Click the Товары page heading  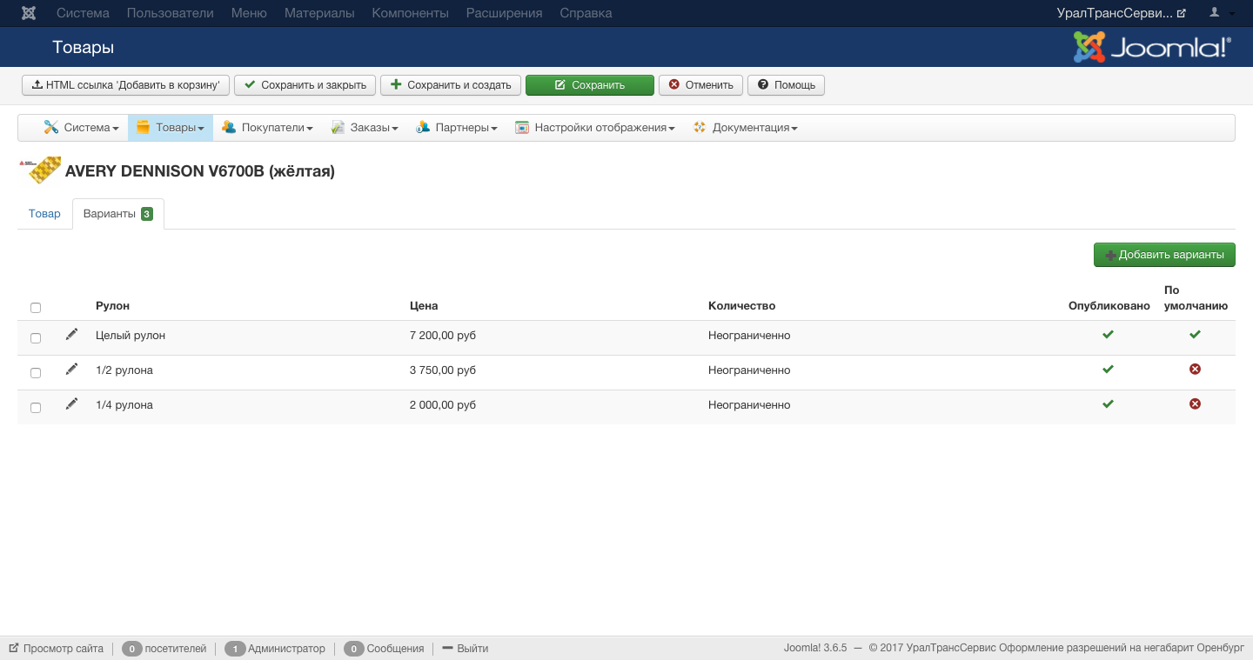coord(83,48)
